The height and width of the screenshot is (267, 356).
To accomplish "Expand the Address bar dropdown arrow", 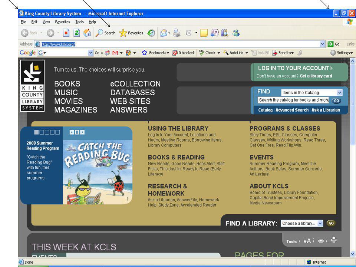I will pos(322,44).
